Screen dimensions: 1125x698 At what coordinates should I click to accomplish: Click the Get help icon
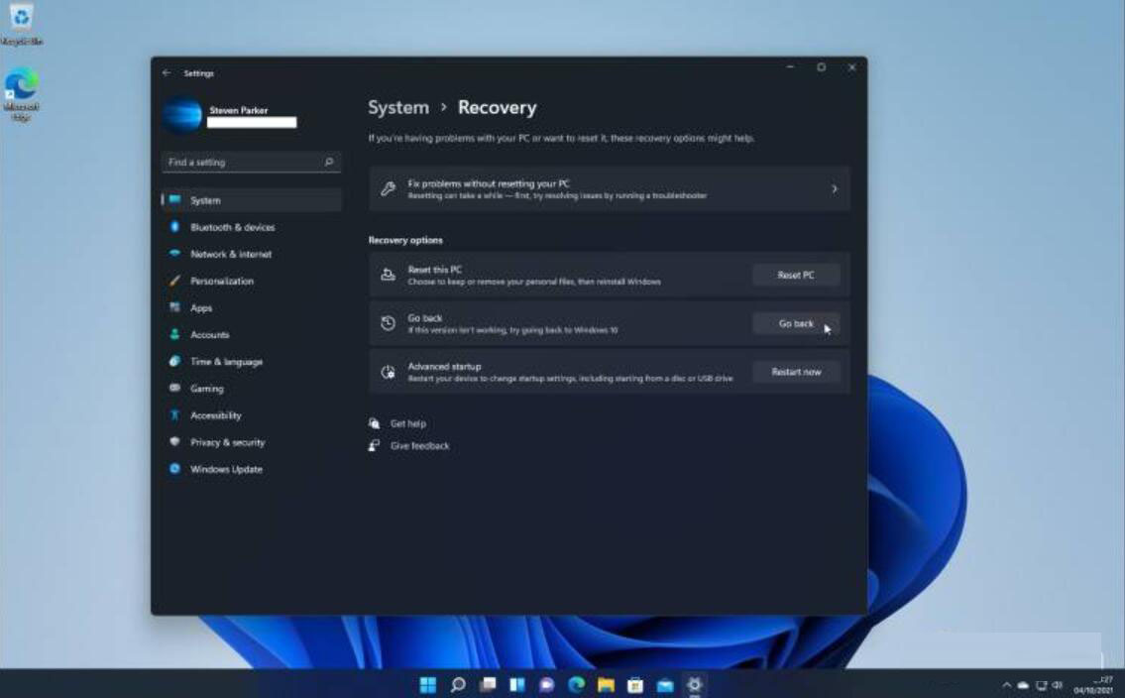(374, 423)
